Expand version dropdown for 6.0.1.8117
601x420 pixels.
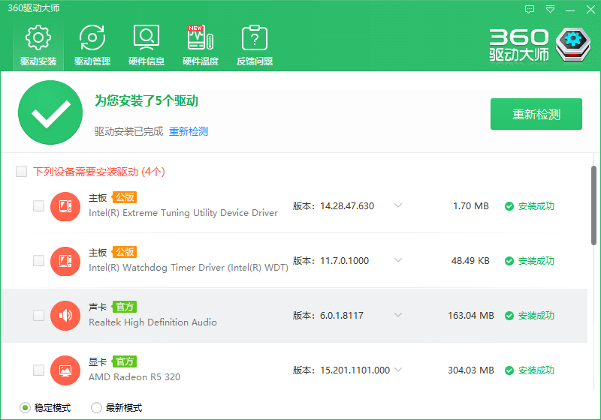[398, 315]
